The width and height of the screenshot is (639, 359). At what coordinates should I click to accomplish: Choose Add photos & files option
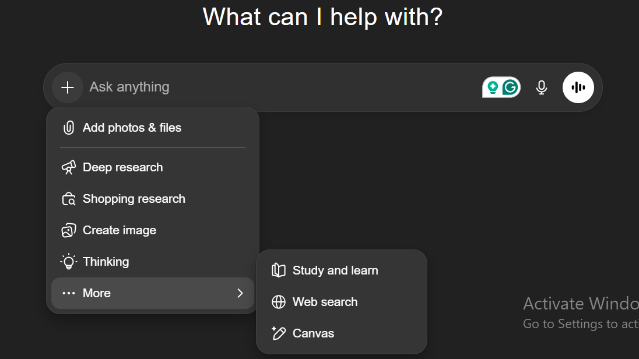pos(132,128)
